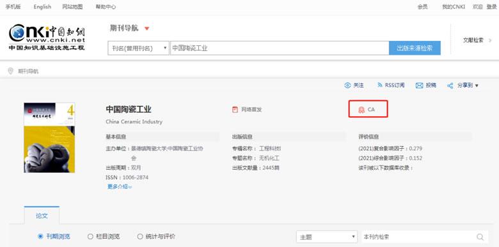Screen dimensions: 499x247
Task: Switch site language to English
Action: [42, 6]
